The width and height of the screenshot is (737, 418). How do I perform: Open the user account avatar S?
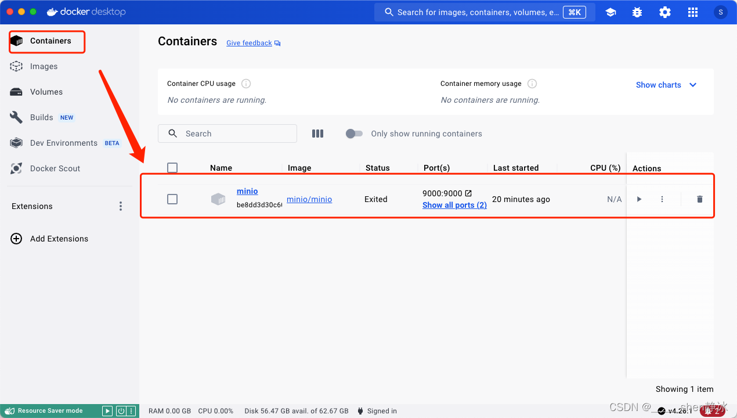720,12
